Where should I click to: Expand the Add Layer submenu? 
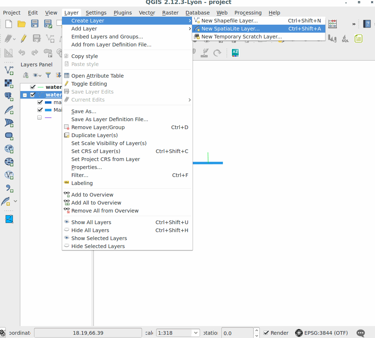click(127, 29)
